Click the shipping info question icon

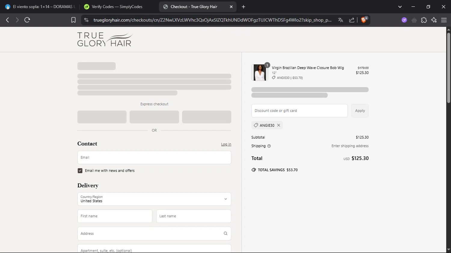pos(269,146)
